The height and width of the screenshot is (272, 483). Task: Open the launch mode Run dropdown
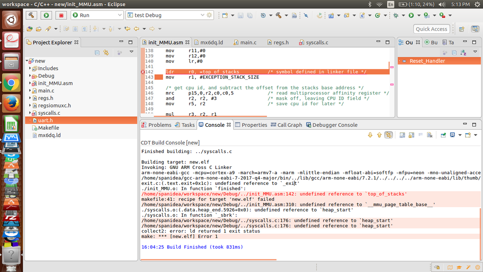[97, 15]
